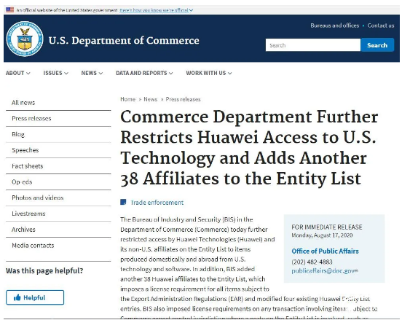Click the thumbs-up icon in Helpful button
Screen dimensions: 410x320
click(x=17, y=297)
